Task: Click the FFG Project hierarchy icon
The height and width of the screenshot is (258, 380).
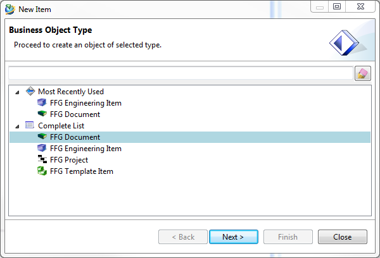Action: [42, 159]
